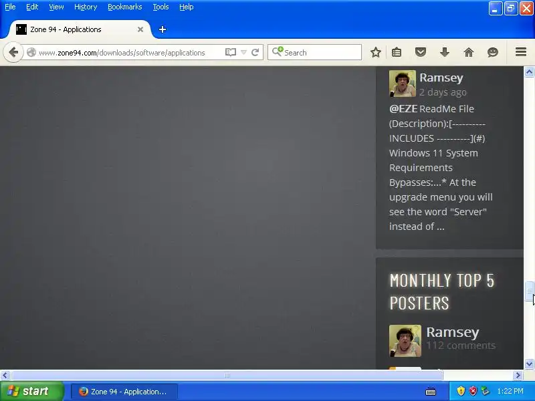
Task: Reload the page with the refresh icon
Action: tap(255, 53)
